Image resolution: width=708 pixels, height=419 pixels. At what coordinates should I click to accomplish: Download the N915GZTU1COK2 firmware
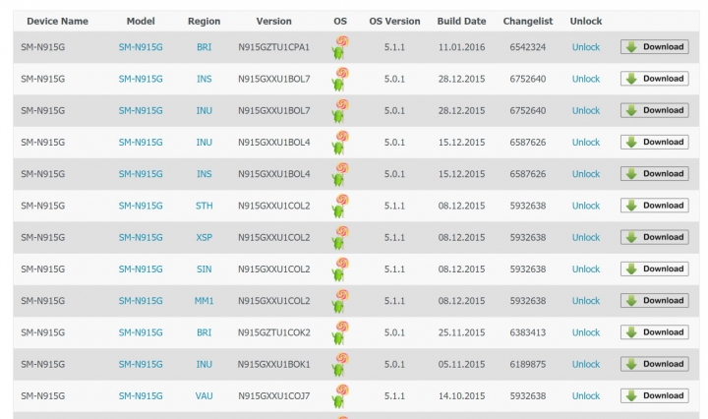coord(654,332)
